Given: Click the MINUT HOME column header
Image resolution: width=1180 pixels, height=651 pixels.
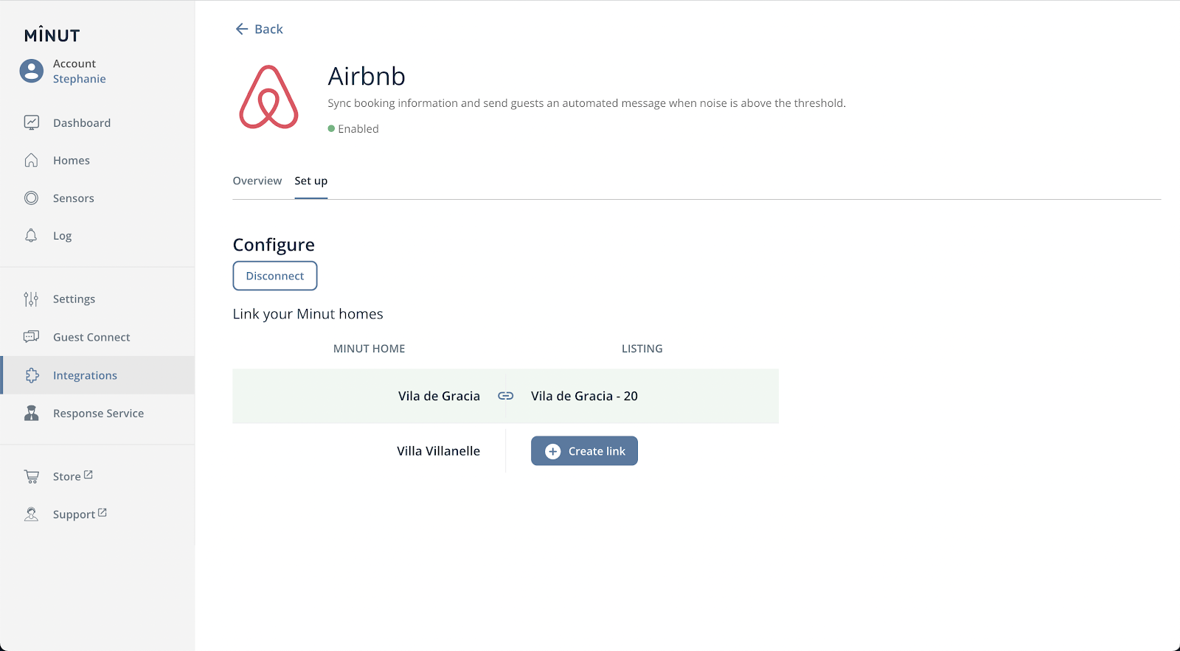Looking at the screenshot, I should 369,349.
